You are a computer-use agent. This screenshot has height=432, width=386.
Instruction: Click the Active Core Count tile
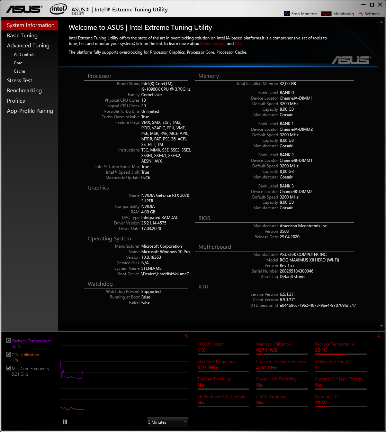click(341, 366)
